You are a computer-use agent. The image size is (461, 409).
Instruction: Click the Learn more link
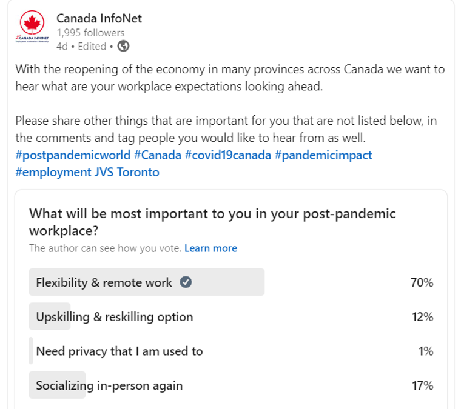(210, 248)
